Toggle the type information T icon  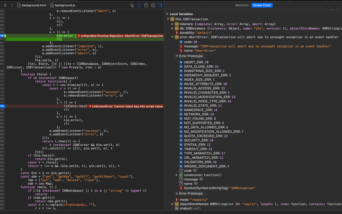pyautogui.click(x=146, y=5)
